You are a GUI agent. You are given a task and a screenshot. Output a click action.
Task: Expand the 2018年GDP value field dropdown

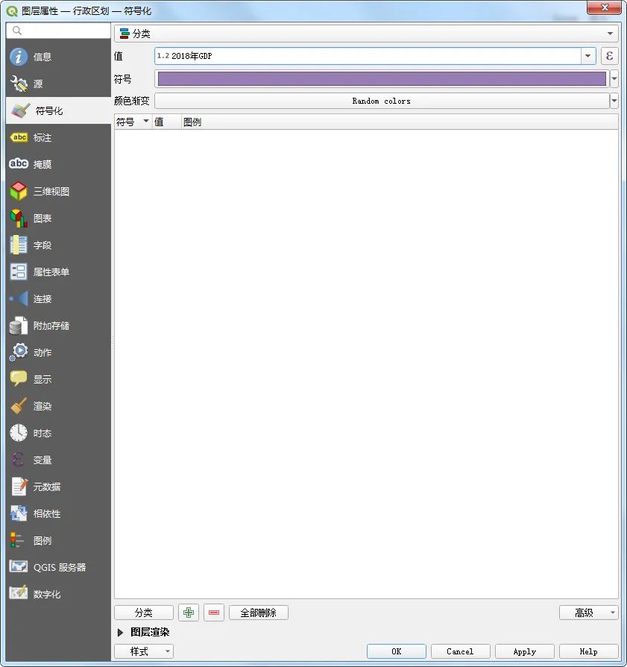pos(587,56)
